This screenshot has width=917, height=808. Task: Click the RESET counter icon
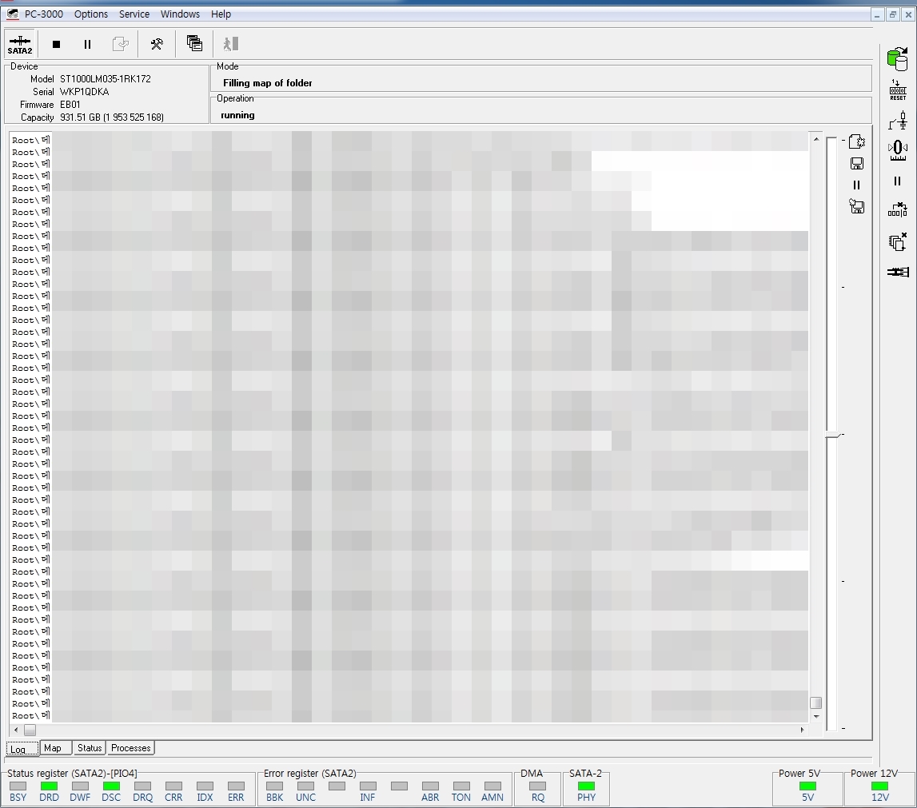pyautogui.click(x=898, y=90)
